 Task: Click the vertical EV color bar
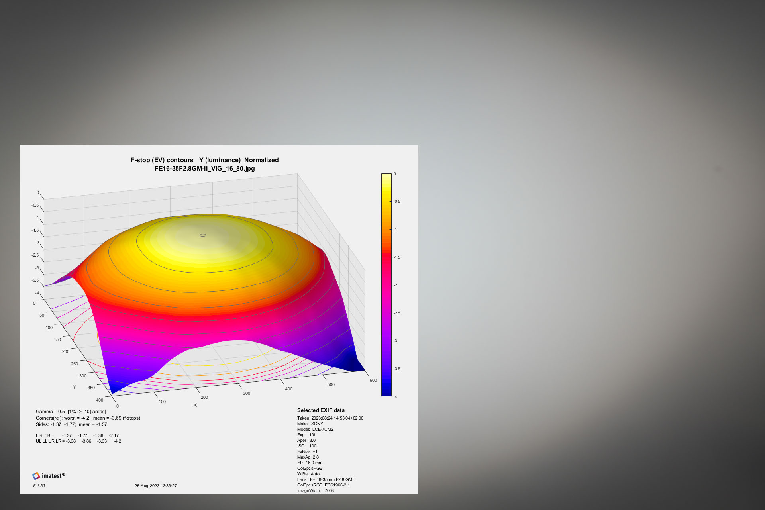tap(386, 285)
